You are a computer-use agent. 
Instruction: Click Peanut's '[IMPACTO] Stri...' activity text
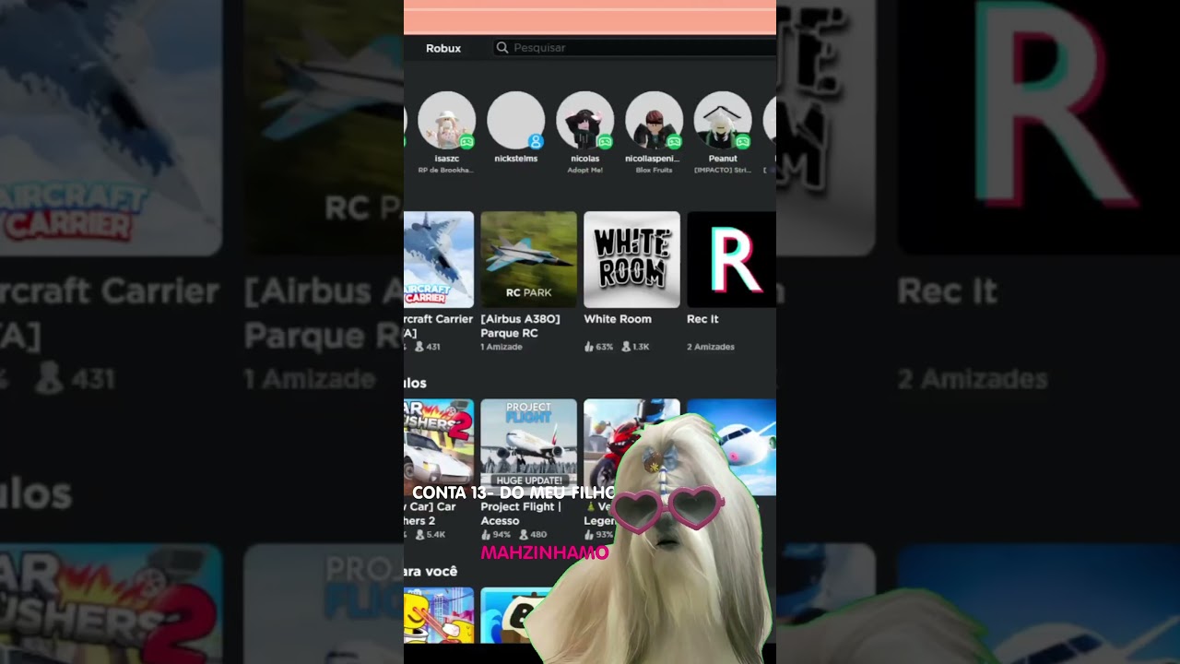tap(723, 171)
